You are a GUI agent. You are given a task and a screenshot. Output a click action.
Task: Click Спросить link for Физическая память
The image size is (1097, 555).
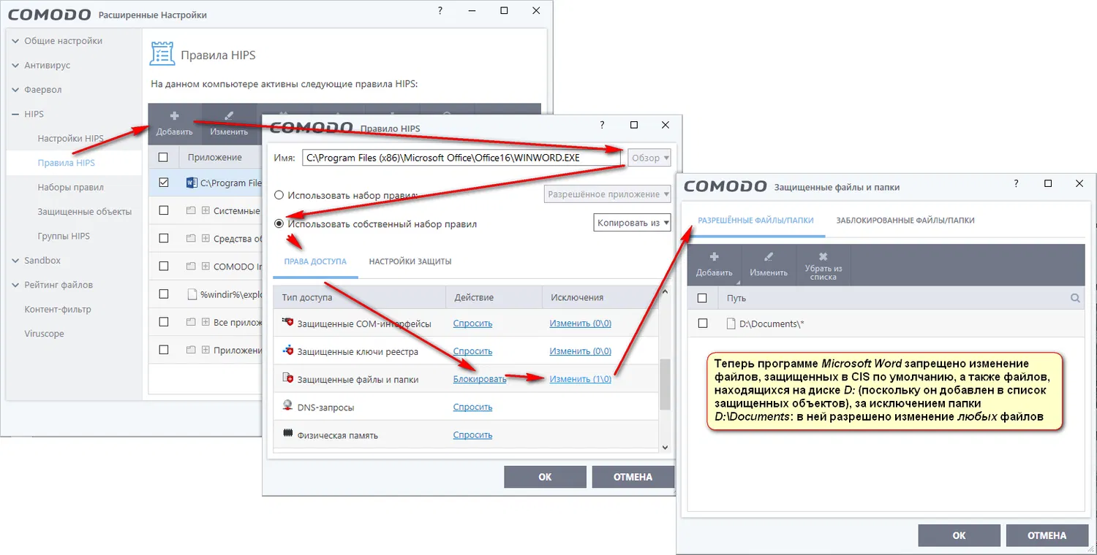[472, 435]
